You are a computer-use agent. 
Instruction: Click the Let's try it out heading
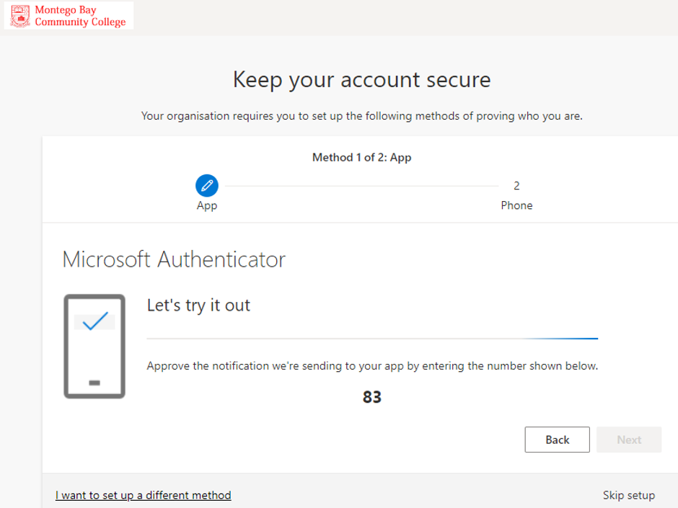coord(198,306)
